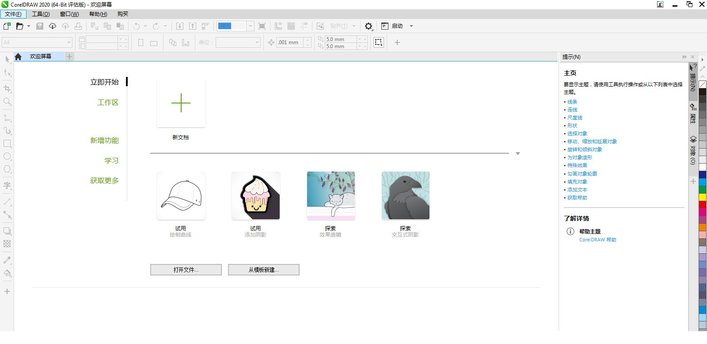Click the Redo arrow icon

click(156, 26)
